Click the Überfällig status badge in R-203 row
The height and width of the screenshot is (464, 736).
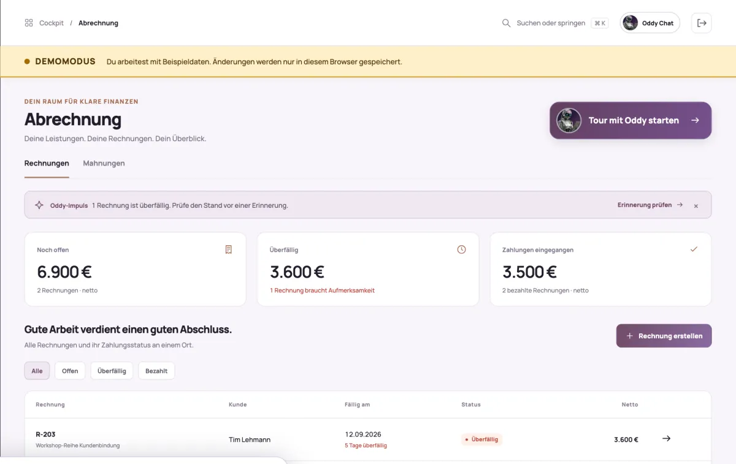pos(482,439)
